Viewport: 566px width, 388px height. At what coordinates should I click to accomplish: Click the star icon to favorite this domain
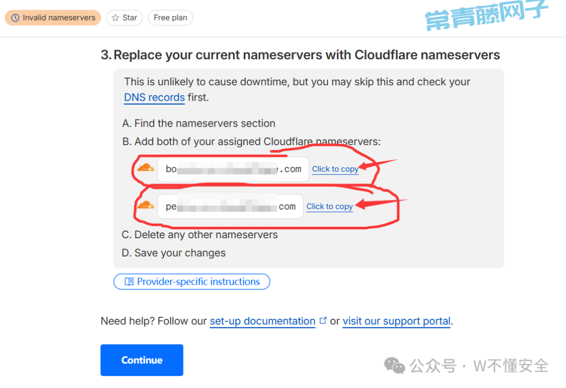pyautogui.click(x=115, y=18)
